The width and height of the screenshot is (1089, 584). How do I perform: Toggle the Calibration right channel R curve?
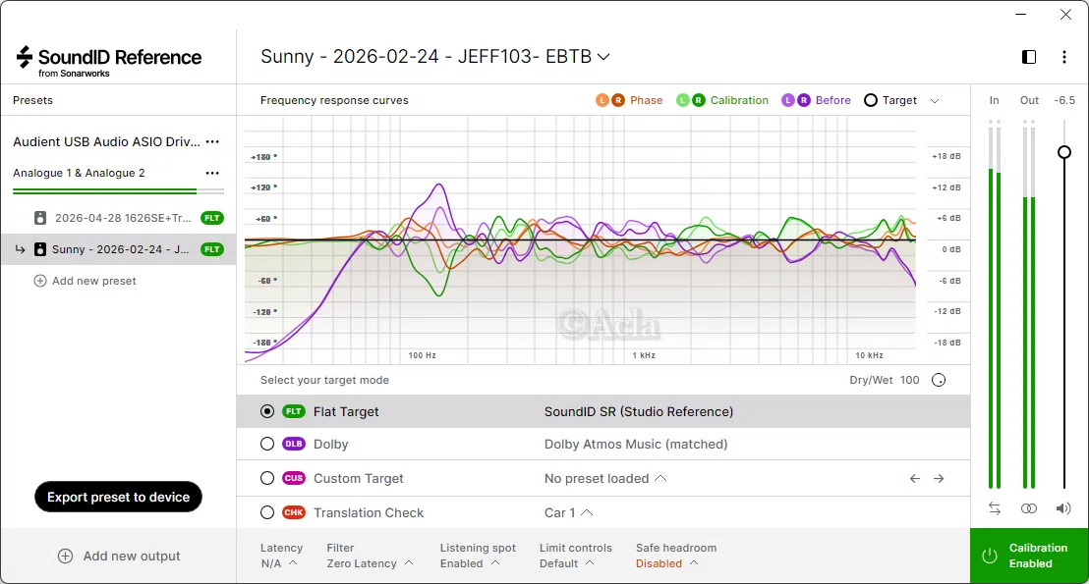click(698, 100)
